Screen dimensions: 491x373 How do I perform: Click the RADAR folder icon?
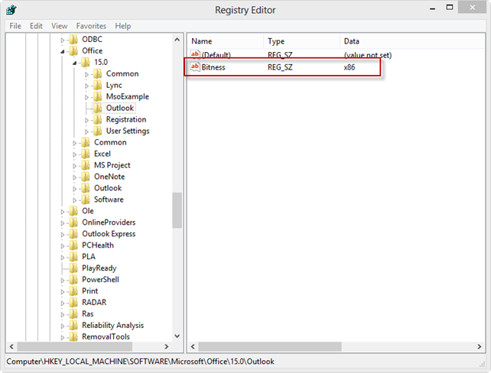click(x=73, y=302)
